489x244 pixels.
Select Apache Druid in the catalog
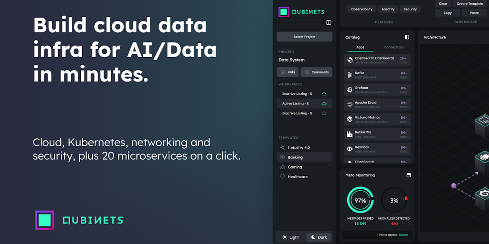click(x=377, y=104)
